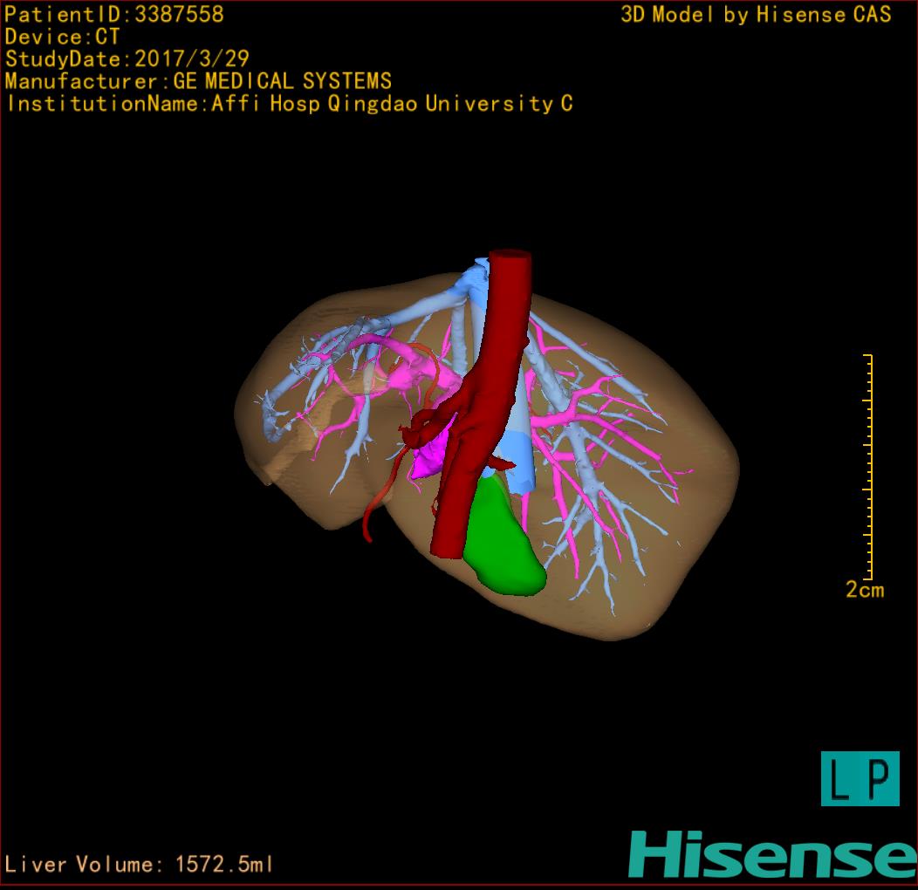Click the 3D Model by Hisense CAS text
The image size is (918, 890).
[756, 14]
